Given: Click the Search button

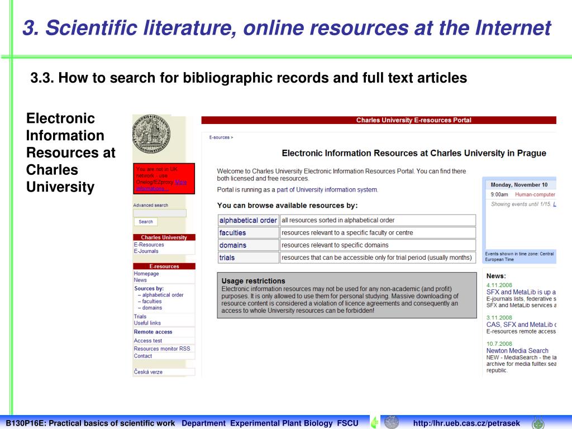Looking at the screenshot, I should tap(146, 222).
